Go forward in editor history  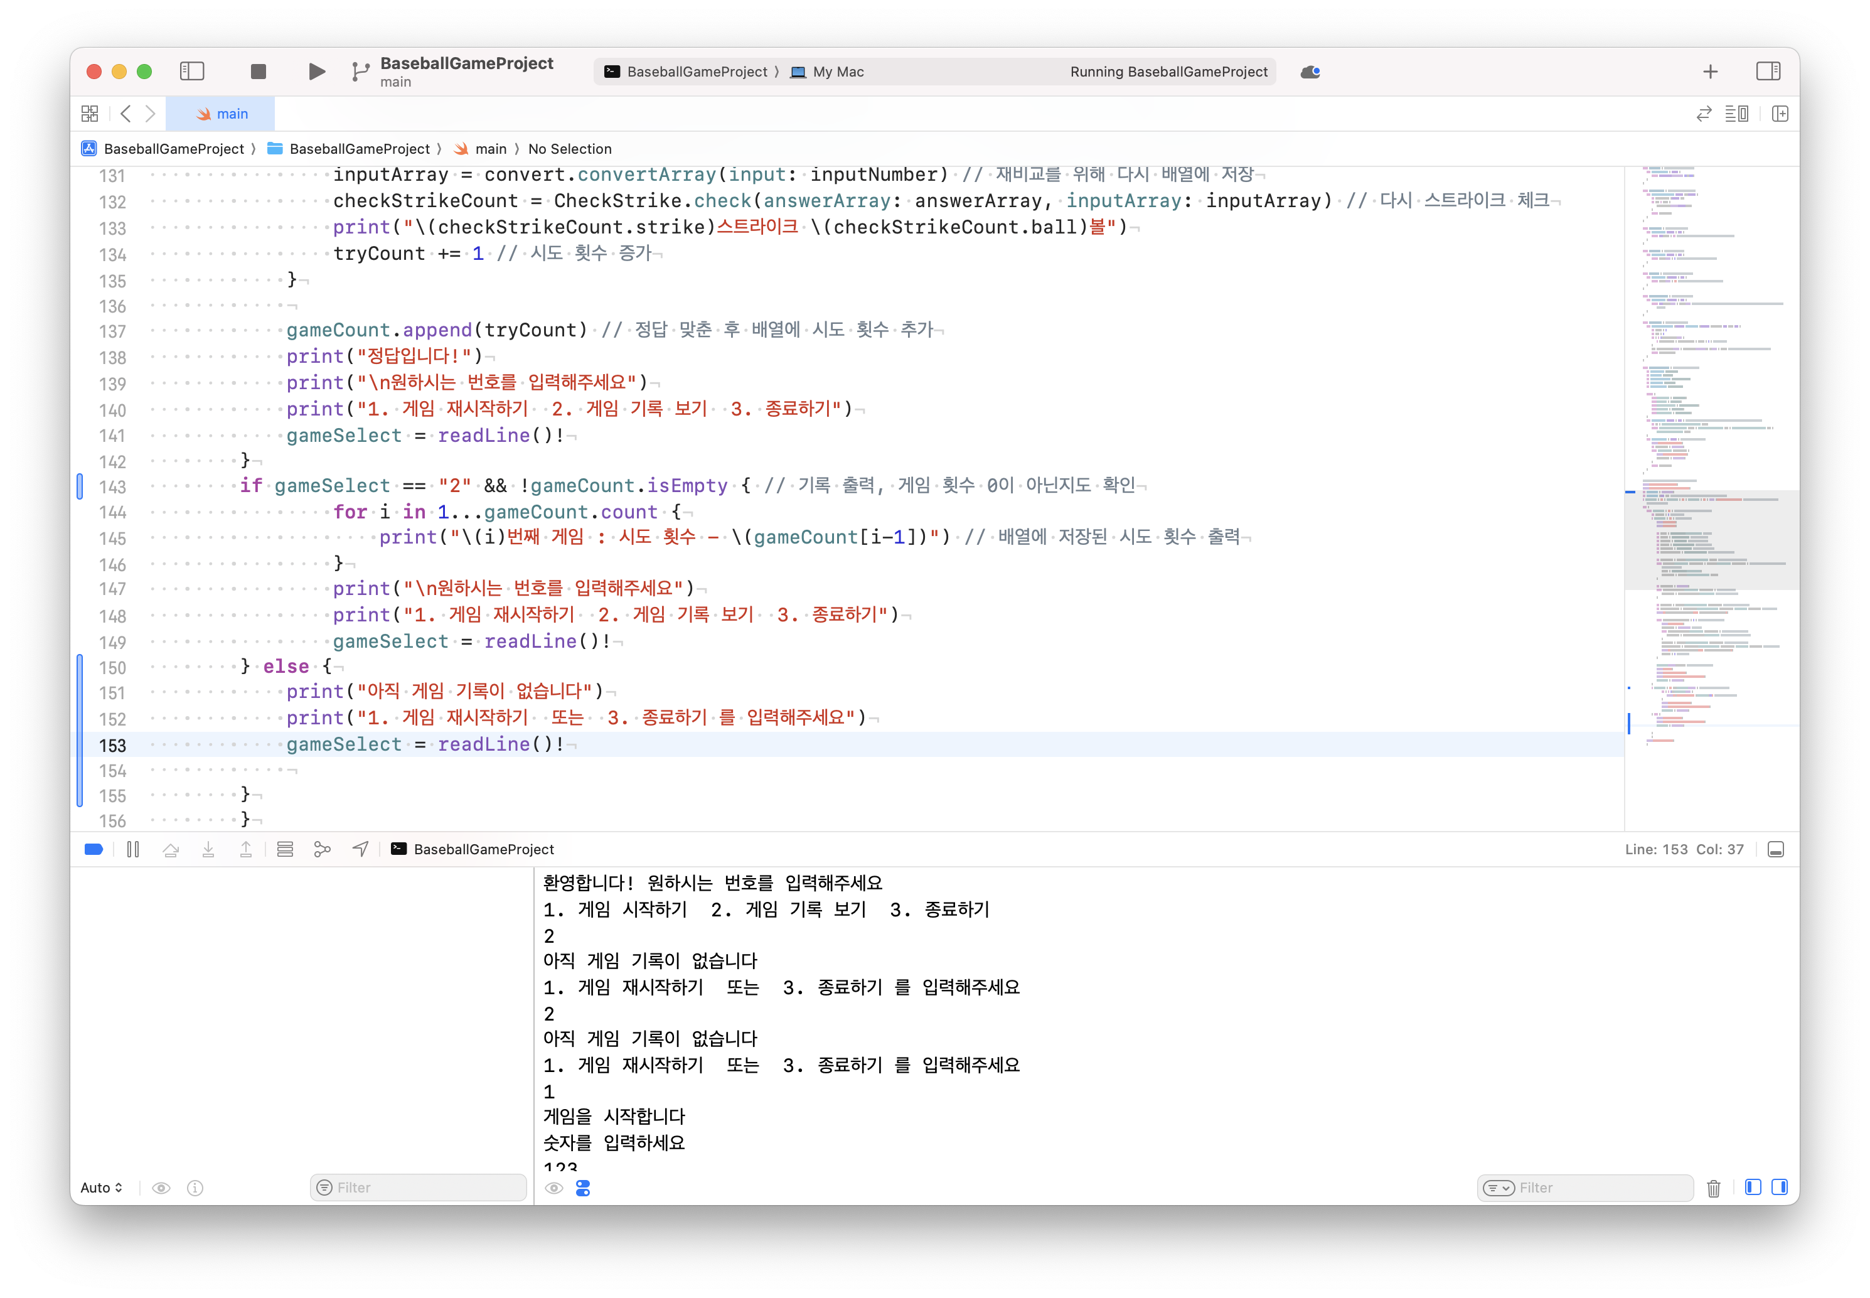(x=151, y=114)
